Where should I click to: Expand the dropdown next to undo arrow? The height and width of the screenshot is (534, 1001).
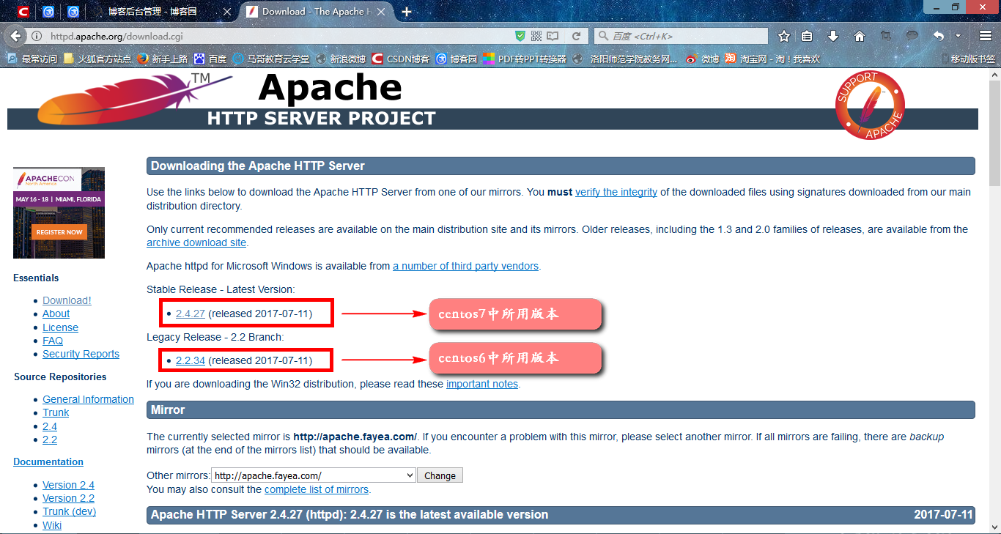tap(958, 36)
